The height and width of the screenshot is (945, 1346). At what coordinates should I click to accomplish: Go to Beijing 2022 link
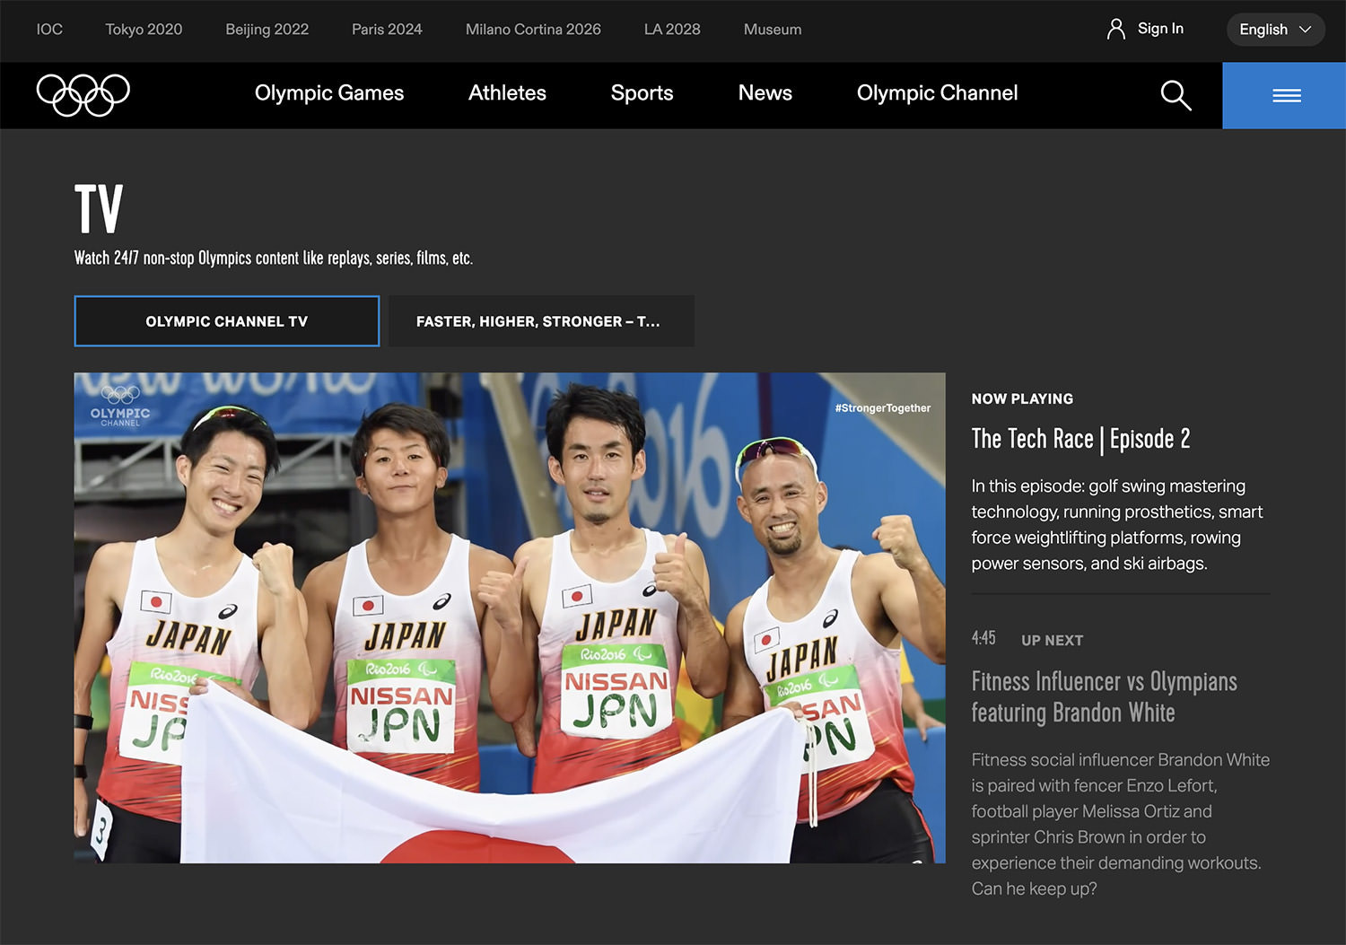click(267, 30)
